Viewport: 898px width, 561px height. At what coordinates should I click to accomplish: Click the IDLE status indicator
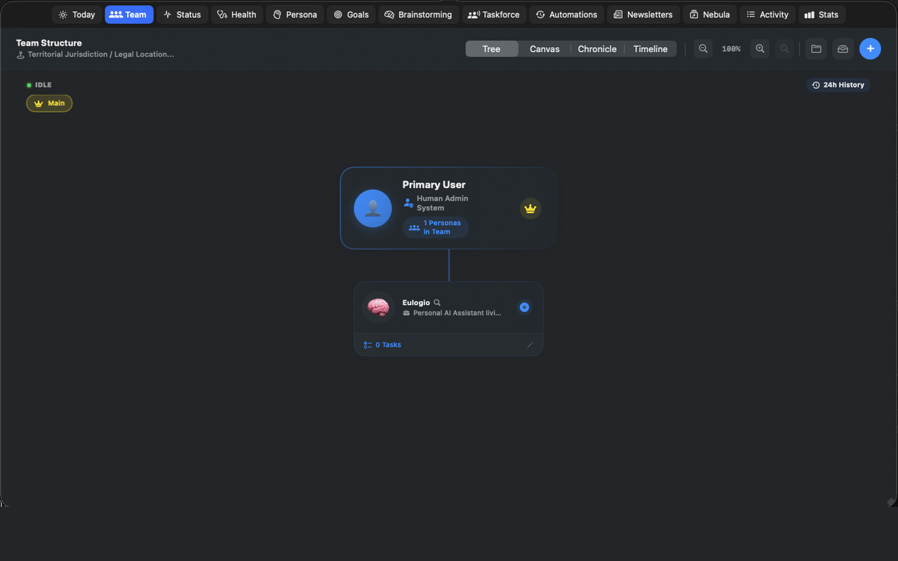point(39,85)
